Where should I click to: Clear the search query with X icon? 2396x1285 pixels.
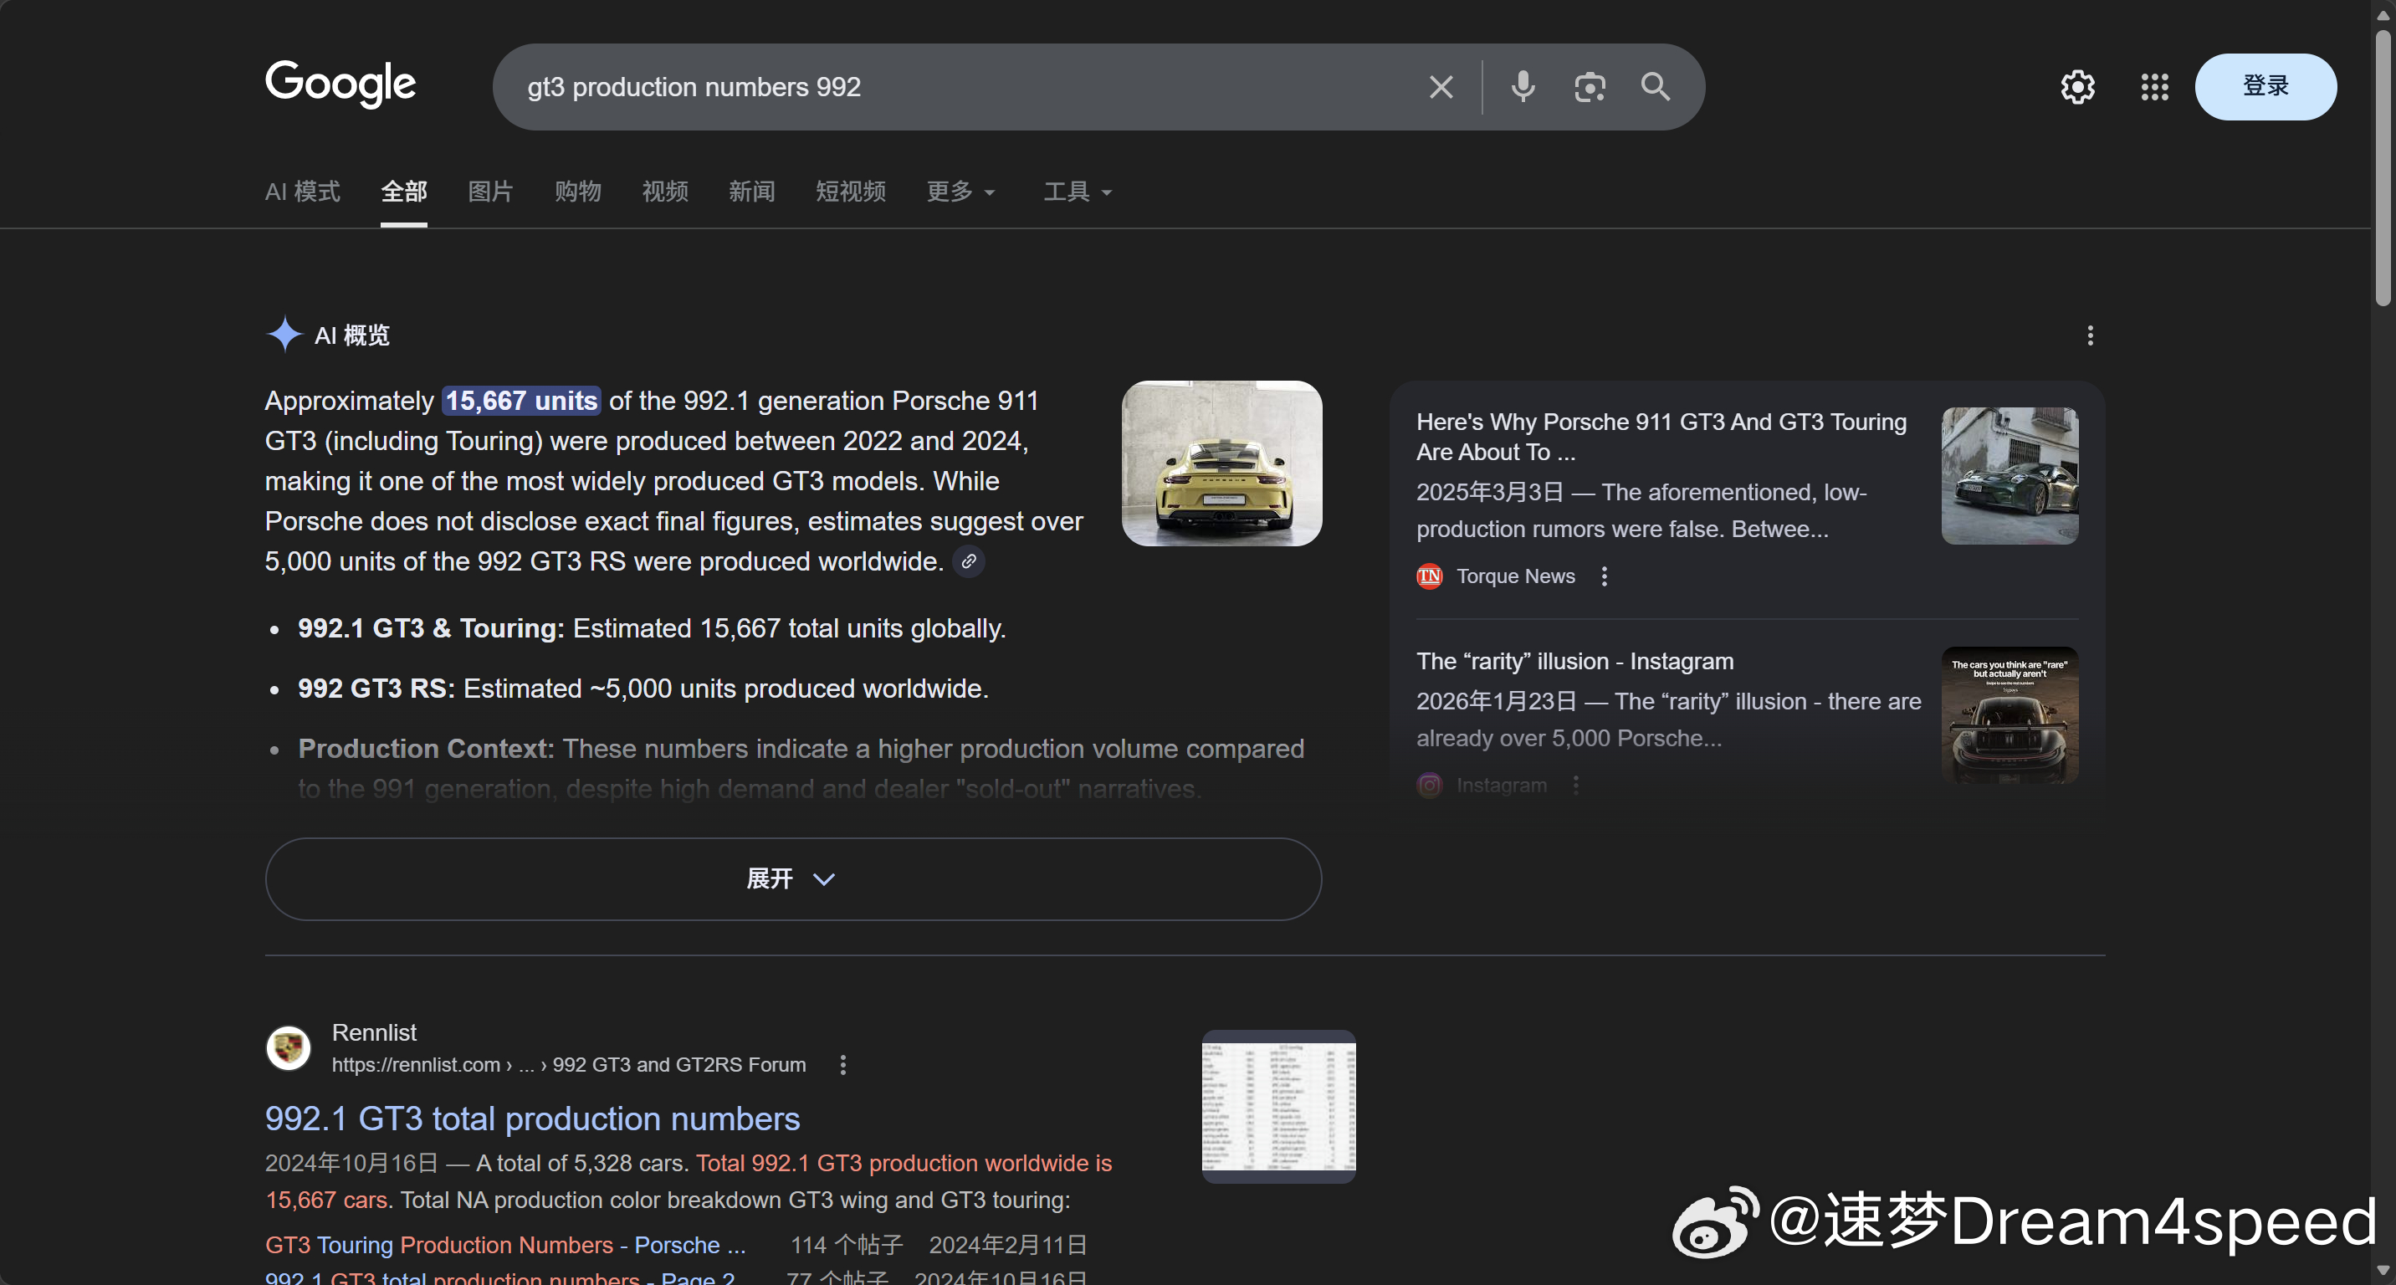pos(1441,86)
